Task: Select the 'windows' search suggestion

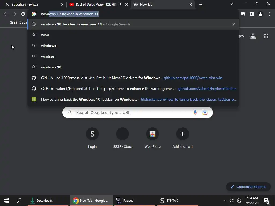Action: [133, 46]
